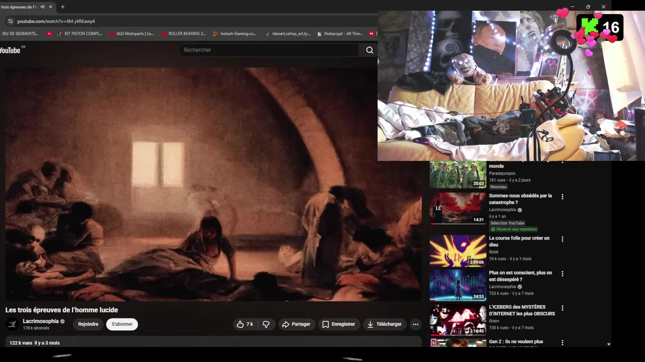Click the Paradeponpon channel name
The width and height of the screenshot is (645, 362).
[502, 173]
